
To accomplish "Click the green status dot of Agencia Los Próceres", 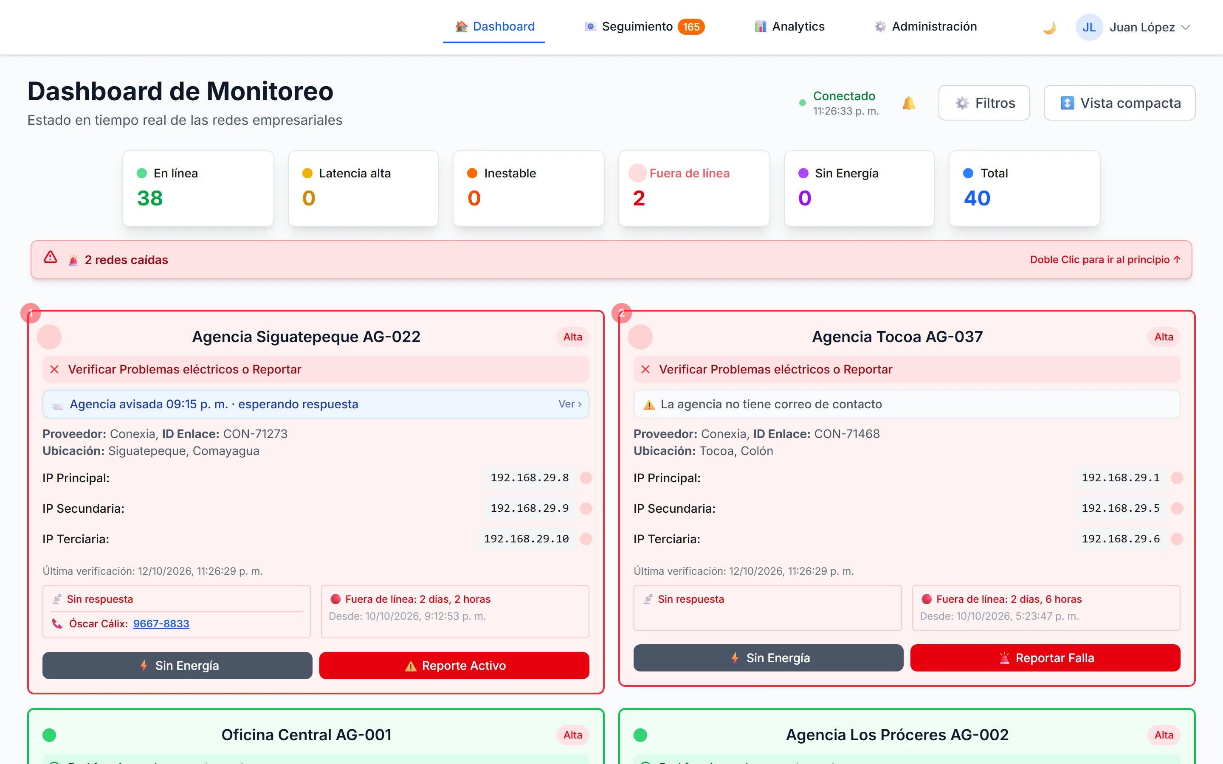I will (640, 735).
